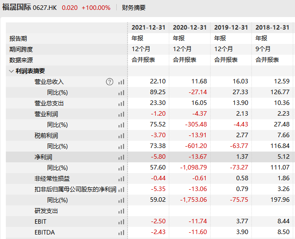The height and width of the screenshot is (239, 295).
Task: Click the +100.00% price change figure
Action: 96,8
